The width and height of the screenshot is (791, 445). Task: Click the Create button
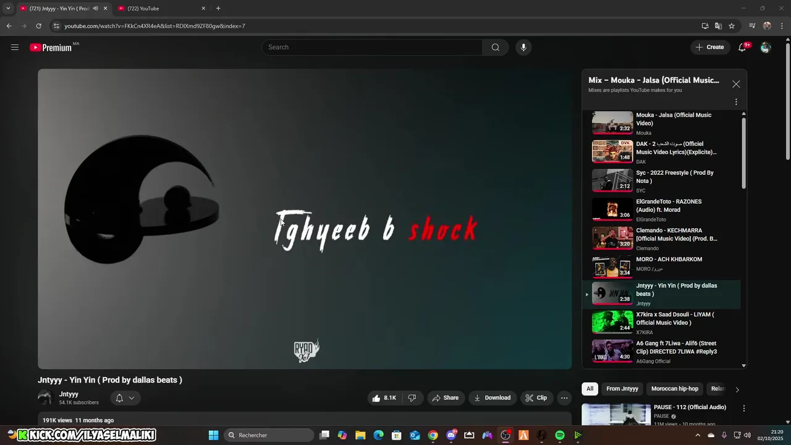tap(709, 47)
